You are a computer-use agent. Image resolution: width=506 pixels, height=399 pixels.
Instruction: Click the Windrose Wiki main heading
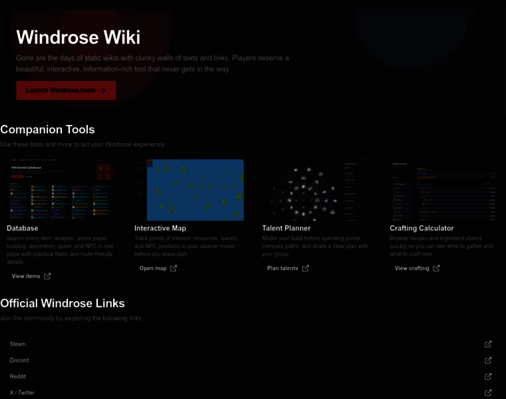[x=79, y=37]
